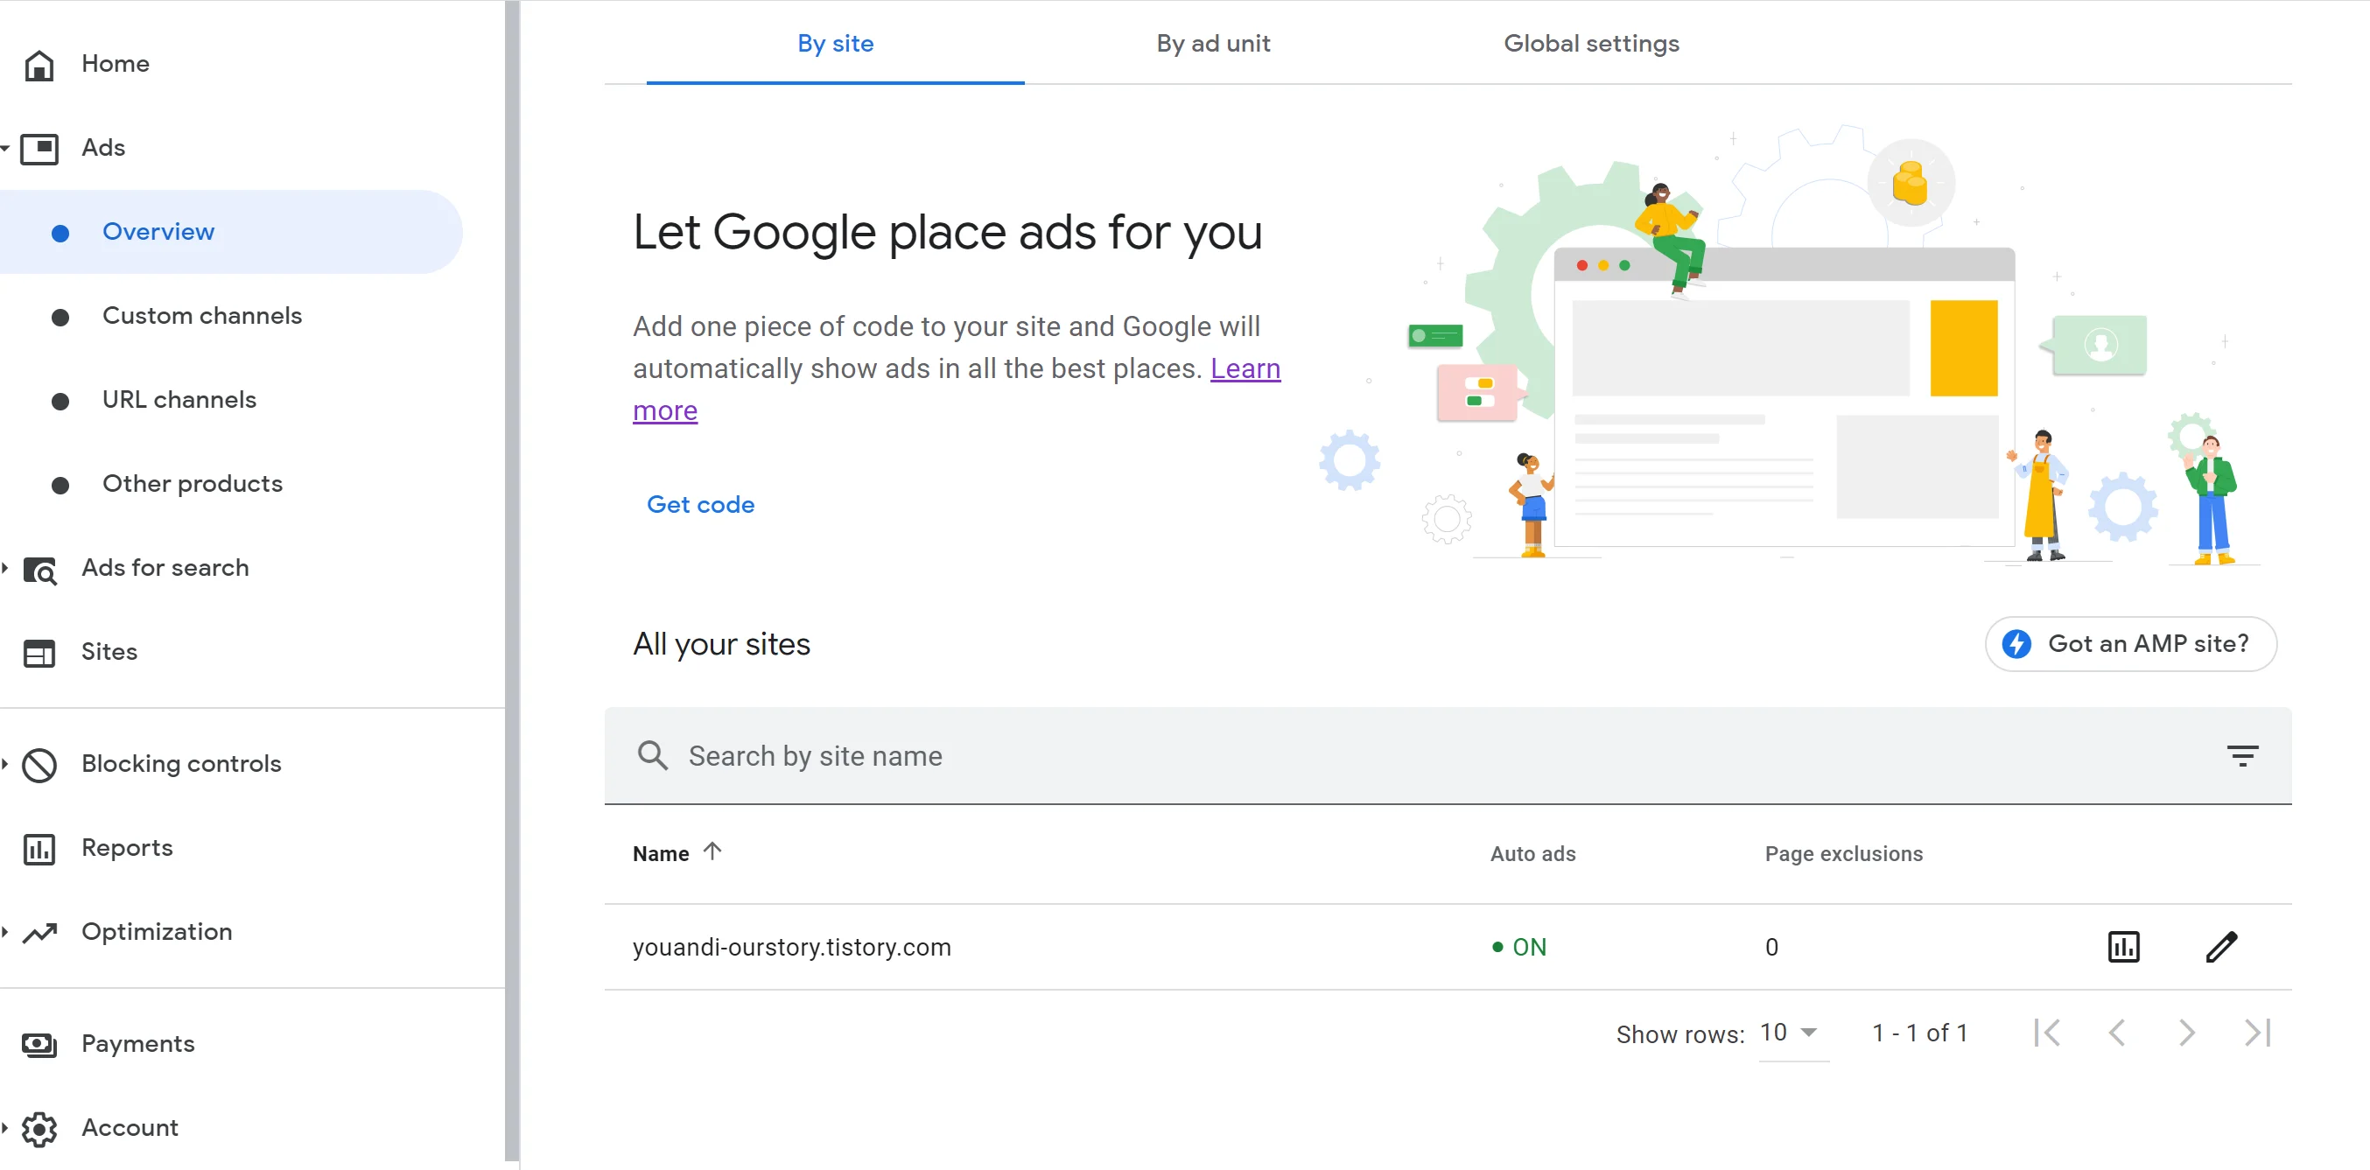
Task: Click the Payments cash icon
Action: coord(39,1044)
